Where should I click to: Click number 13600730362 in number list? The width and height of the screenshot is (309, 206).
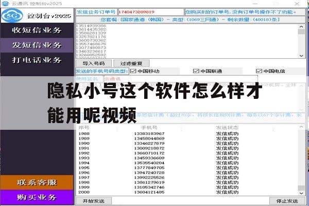pos(91,40)
